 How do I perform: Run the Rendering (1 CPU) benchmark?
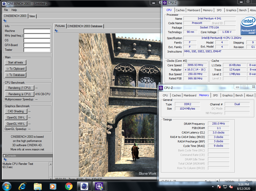click(x=20, y=88)
